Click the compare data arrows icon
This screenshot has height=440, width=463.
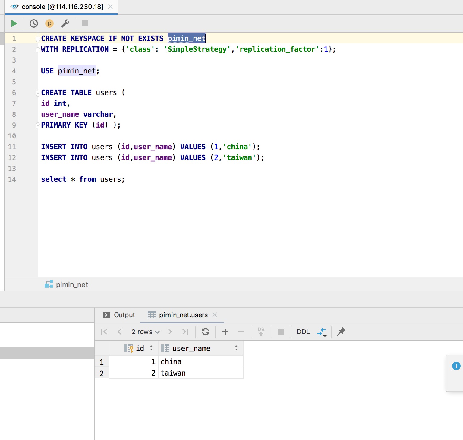point(322,332)
